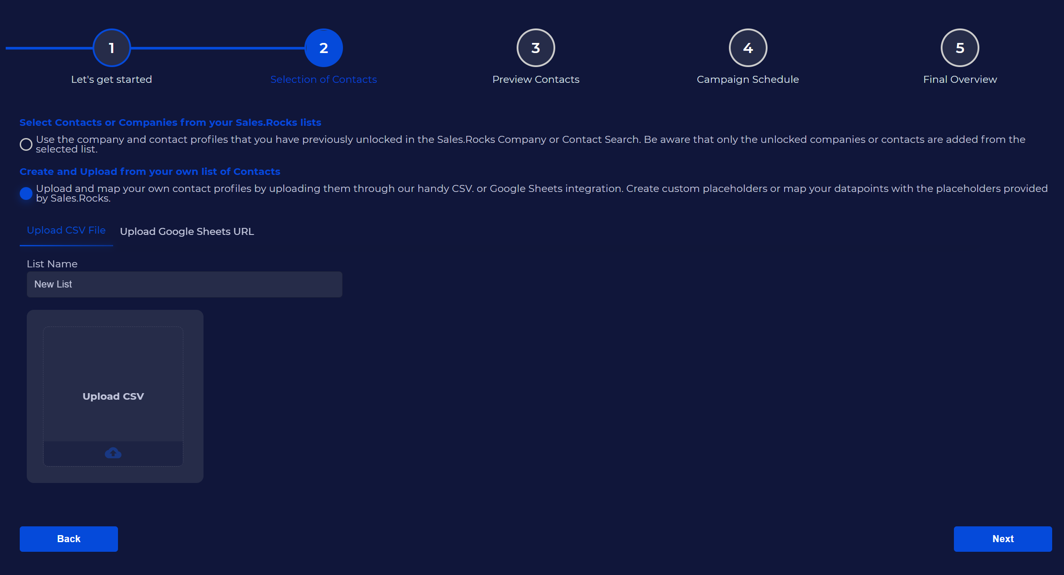Click the List Name input field
1064x575 pixels.
coord(184,284)
